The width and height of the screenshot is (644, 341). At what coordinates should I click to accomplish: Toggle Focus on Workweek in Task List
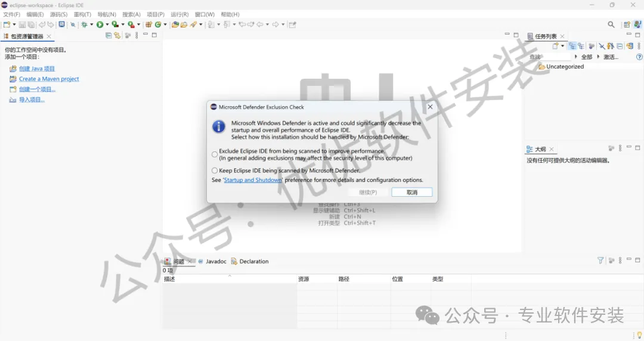coord(592,45)
